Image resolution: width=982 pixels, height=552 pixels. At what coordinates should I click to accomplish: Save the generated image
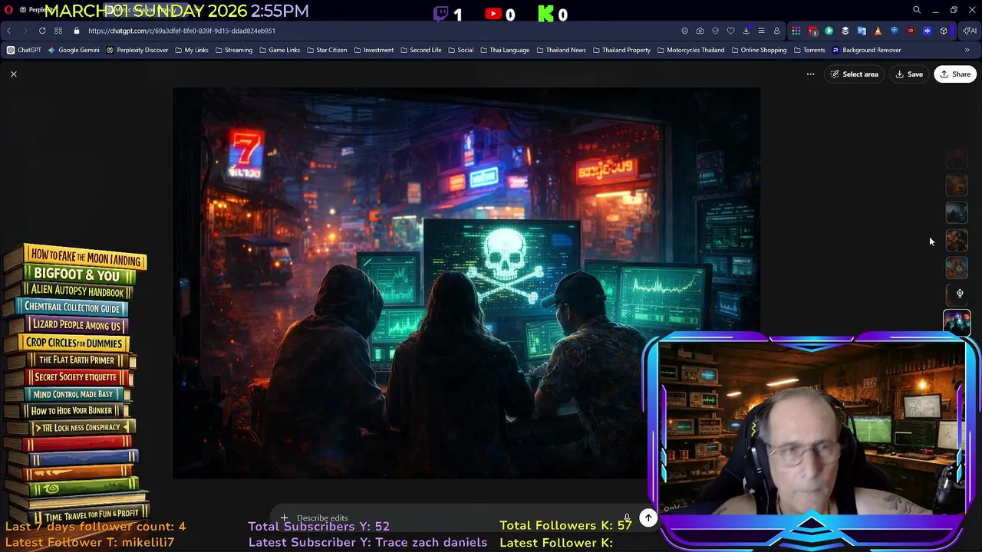[909, 74]
